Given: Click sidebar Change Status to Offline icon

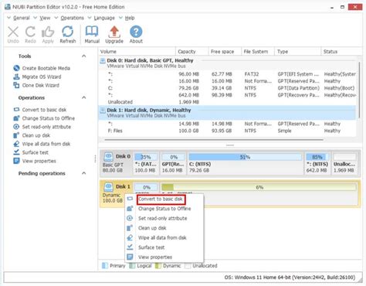Looking at the screenshot, I should coord(16,118).
